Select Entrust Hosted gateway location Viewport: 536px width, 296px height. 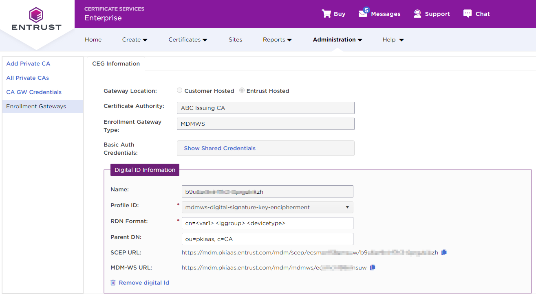[242, 90]
